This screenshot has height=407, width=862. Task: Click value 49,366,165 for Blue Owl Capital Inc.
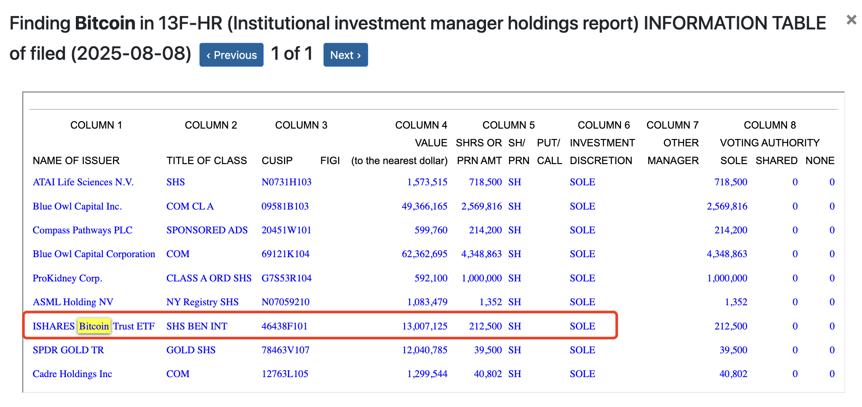tap(424, 206)
